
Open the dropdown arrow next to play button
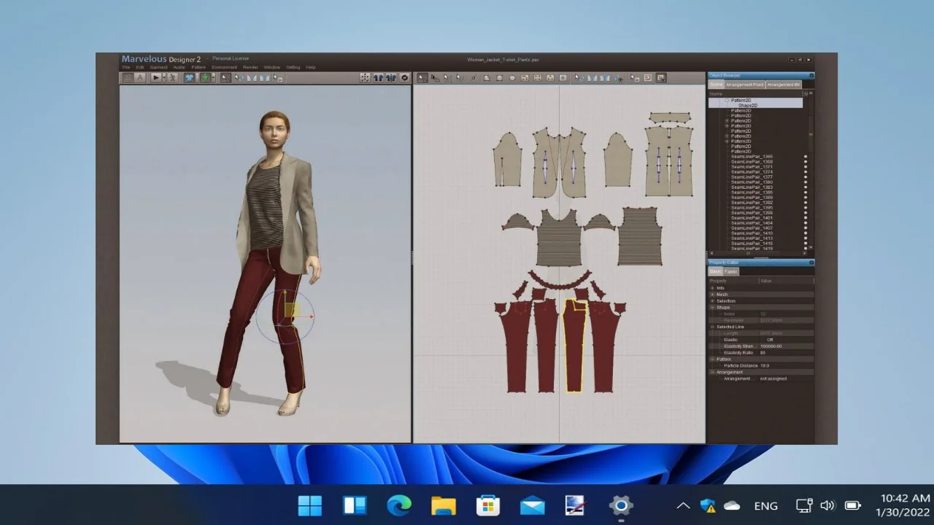point(164,77)
